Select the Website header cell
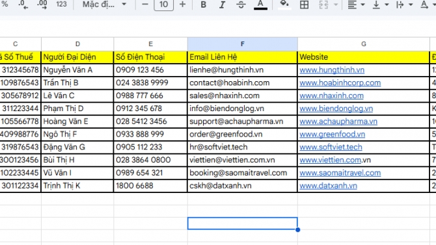Image resolution: width=436 pixels, height=245 pixels. pyautogui.click(x=363, y=57)
